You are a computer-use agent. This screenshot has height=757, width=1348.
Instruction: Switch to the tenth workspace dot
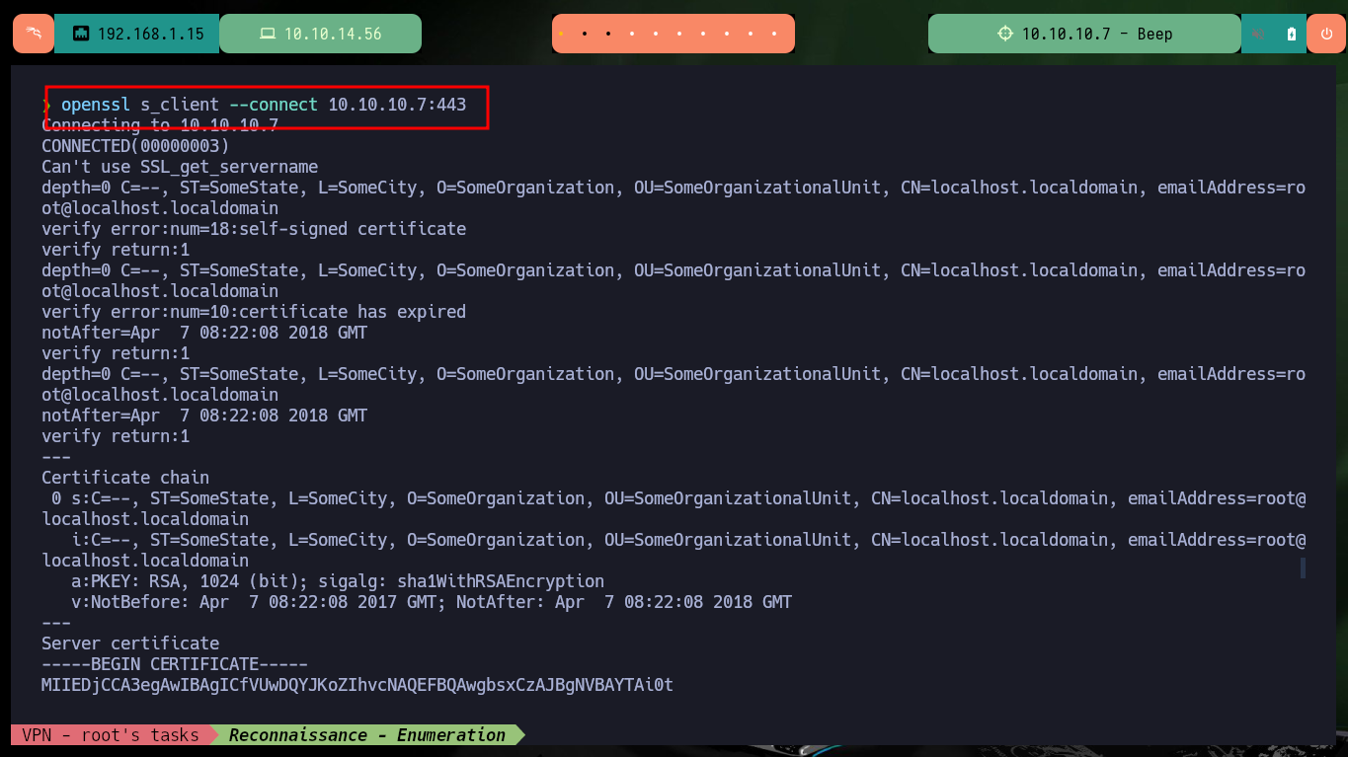click(774, 34)
